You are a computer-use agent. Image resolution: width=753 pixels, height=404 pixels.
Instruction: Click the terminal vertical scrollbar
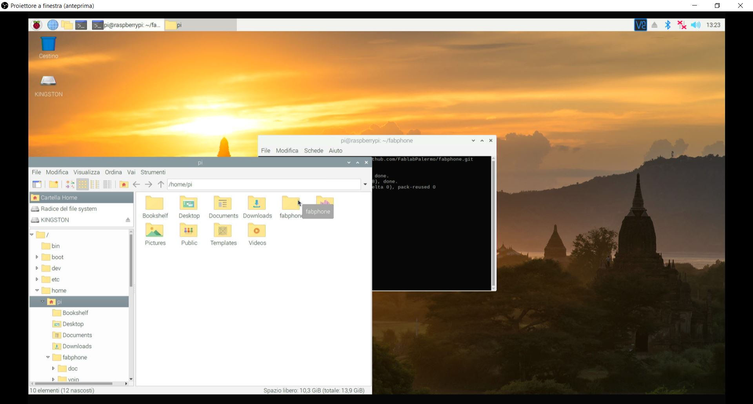pyautogui.click(x=493, y=223)
